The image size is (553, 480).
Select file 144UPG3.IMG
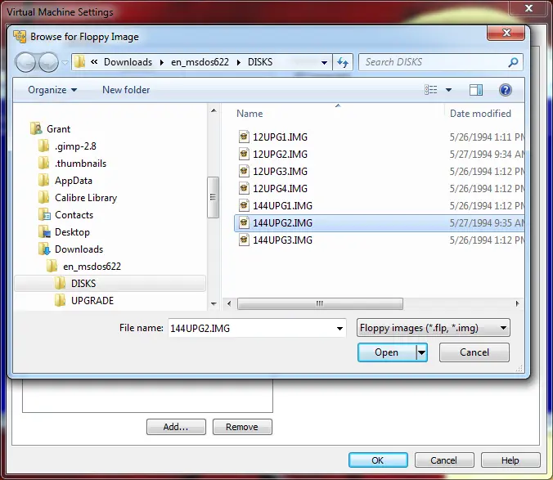click(282, 240)
